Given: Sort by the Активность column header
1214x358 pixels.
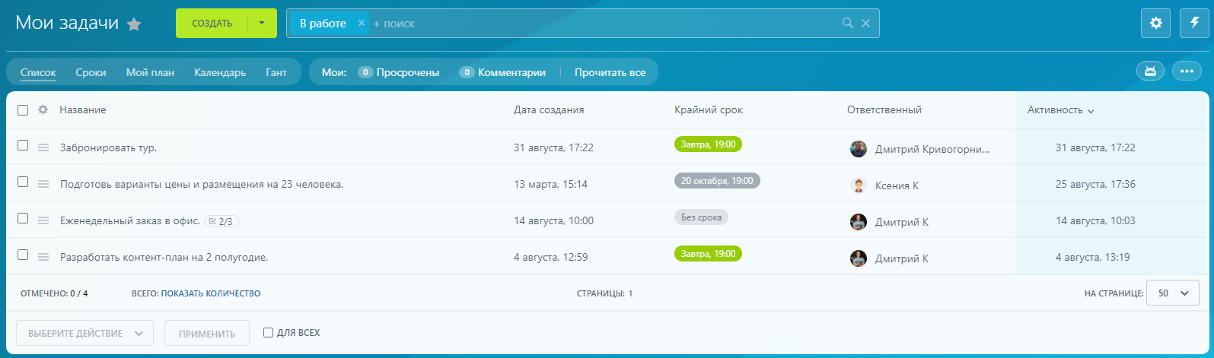Looking at the screenshot, I should coord(1060,110).
